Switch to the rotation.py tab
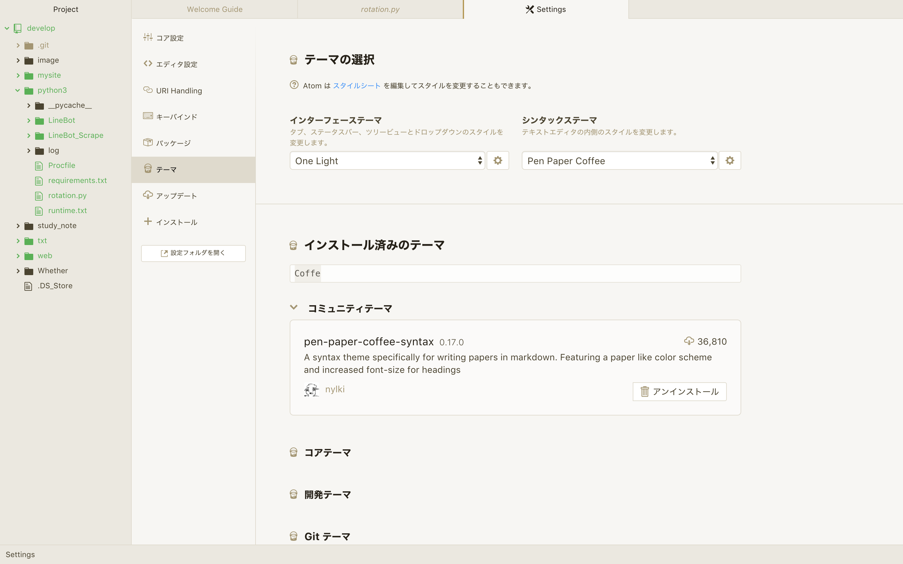The height and width of the screenshot is (564, 903). click(x=380, y=9)
